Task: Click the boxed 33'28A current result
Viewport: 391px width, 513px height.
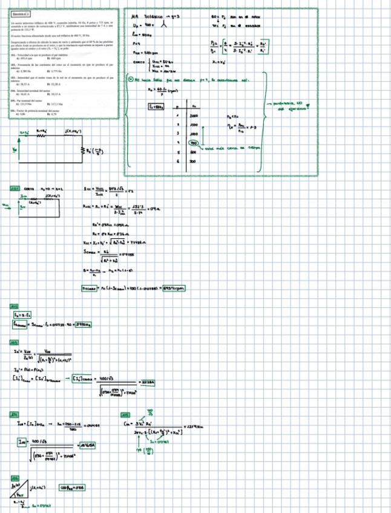Action: point(147,382)
